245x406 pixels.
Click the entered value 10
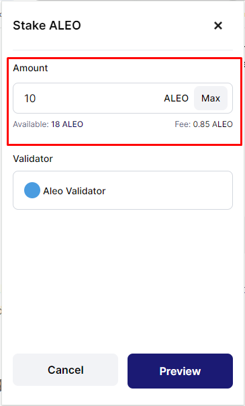30,98
